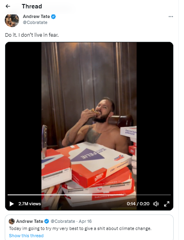The height and width of the screenshot is (240, 184).
Task: Seek on the video progress bar
Action: click(89, 195)
